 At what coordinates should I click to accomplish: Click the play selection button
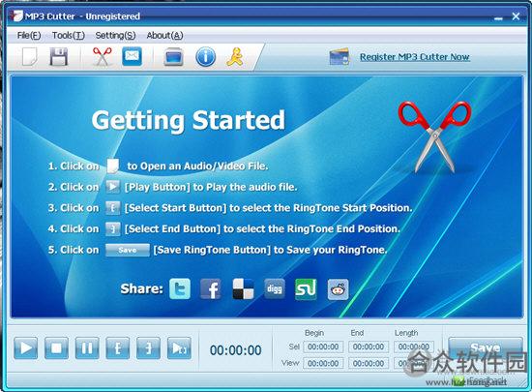(x=179, y=347)
